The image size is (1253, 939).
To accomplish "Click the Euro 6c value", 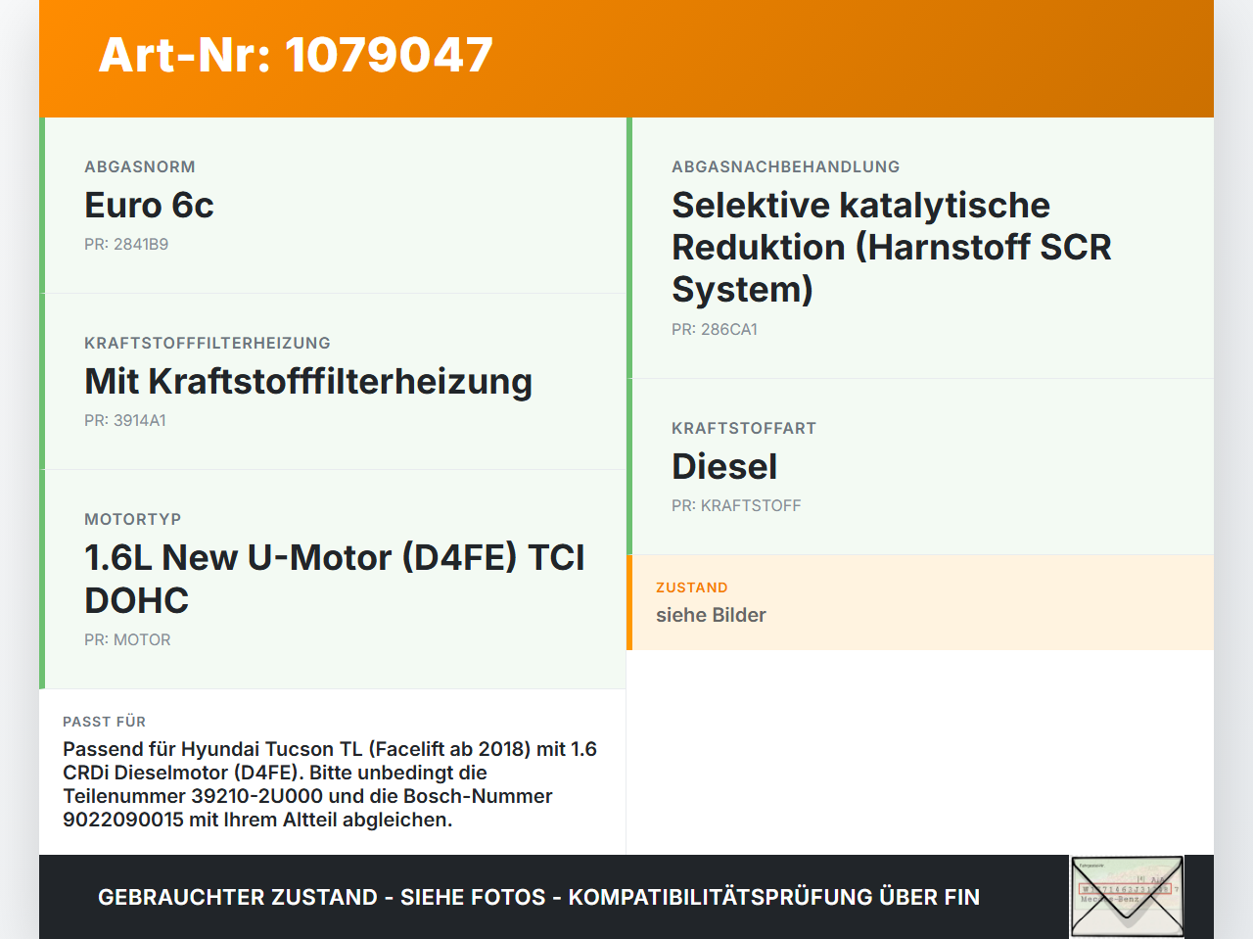I will [149, 205].
